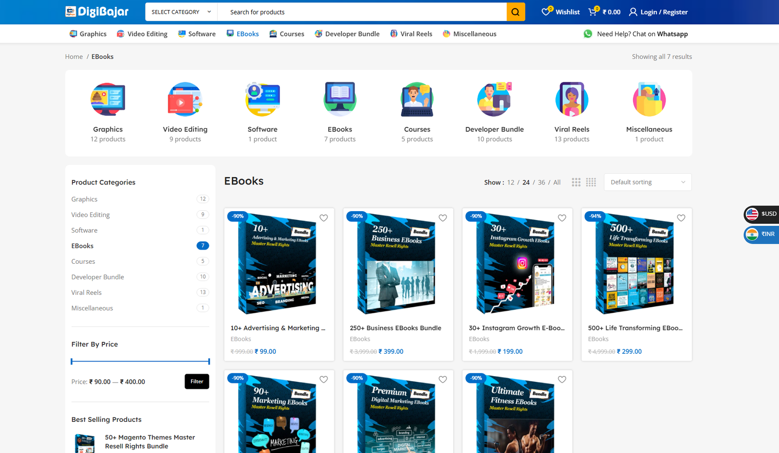Open Software in the top navigation

197,34
